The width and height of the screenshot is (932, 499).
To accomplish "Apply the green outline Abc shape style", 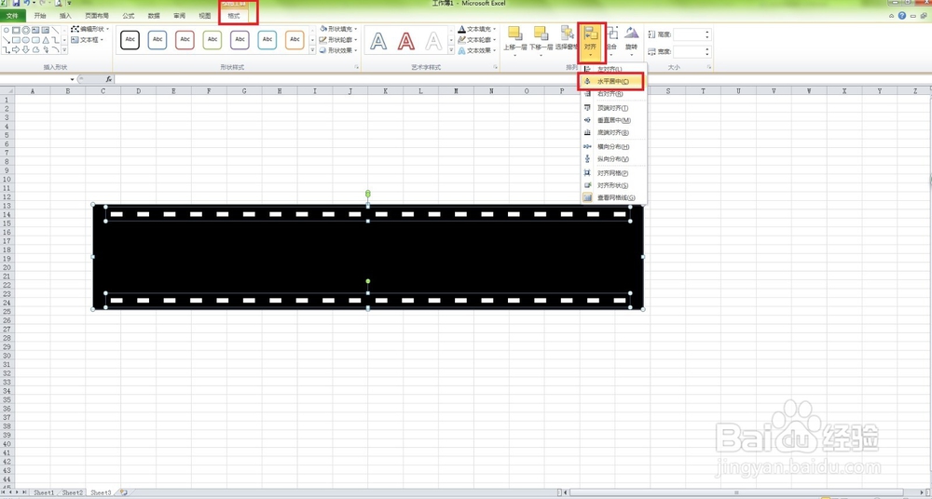I will coord(212,40).
